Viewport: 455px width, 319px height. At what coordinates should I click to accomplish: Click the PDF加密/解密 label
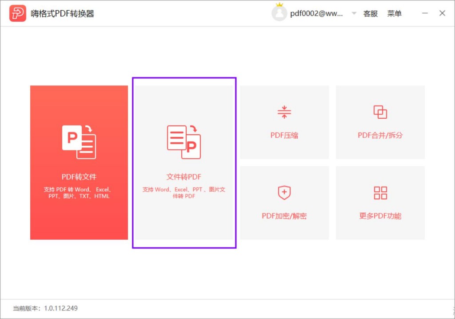click(x=284, y=216)
